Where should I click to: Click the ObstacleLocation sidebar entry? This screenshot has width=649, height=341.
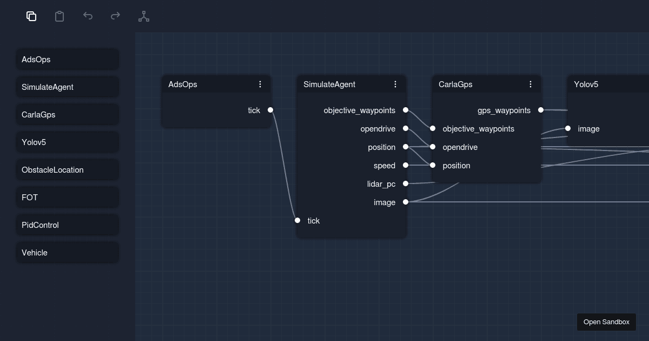point(67,169)
